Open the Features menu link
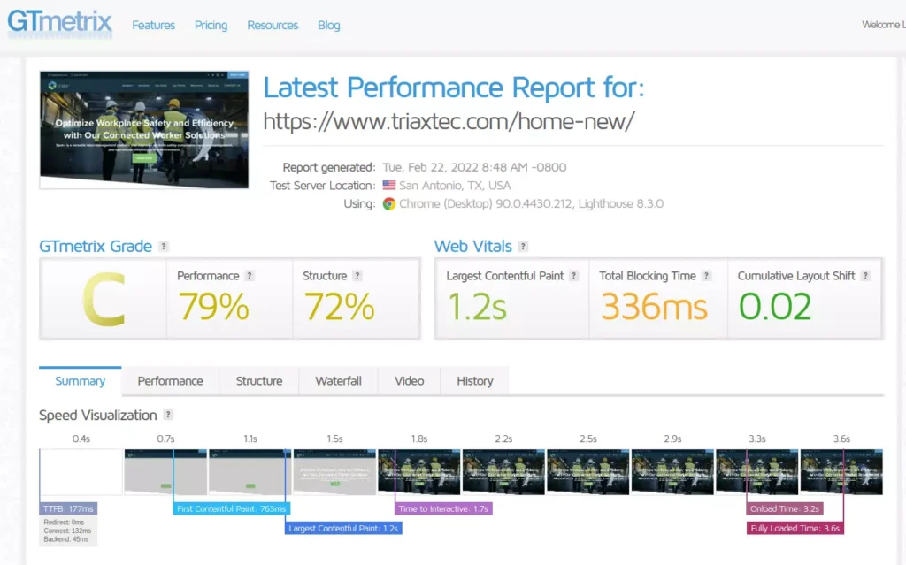Image resolution: width=906 pixels, height=565 pixels. 153,26
